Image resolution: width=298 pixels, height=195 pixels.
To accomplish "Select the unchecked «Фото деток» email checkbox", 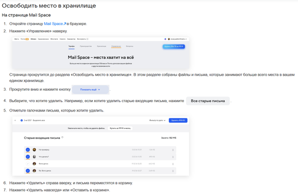I will click(28, 164).
